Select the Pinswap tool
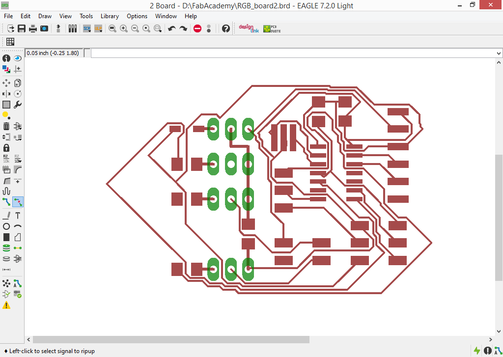 [x=6, y=137]
